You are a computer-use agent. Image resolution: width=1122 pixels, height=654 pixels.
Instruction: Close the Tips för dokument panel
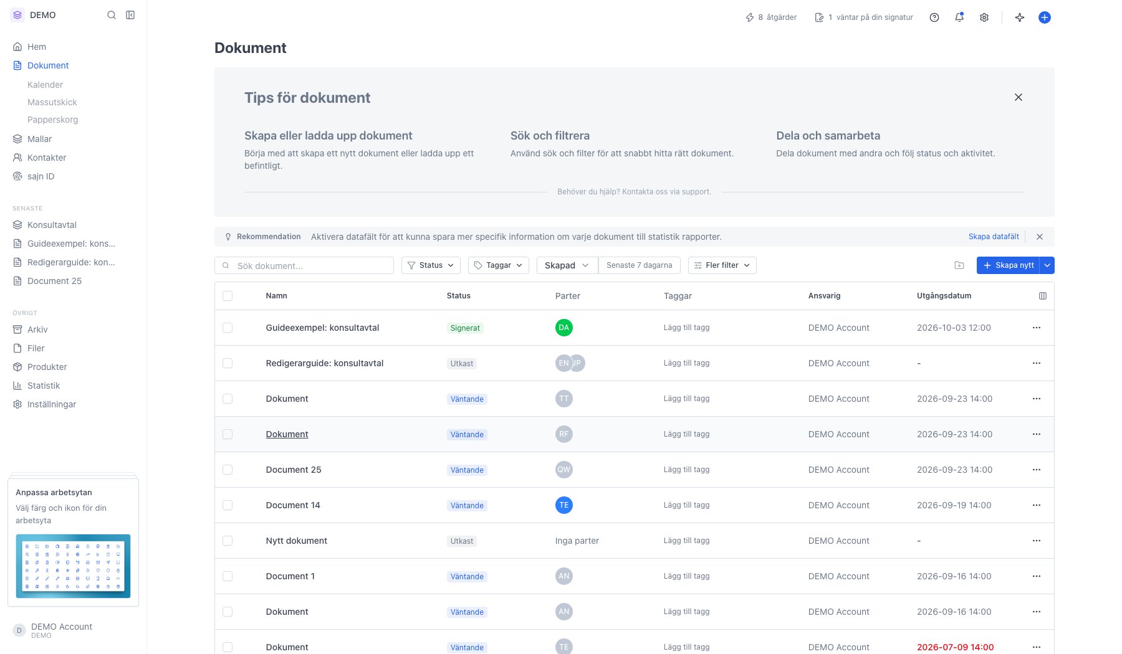[x=1019, y=97]
